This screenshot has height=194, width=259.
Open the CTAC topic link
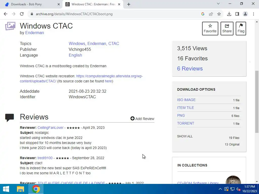pyautogui.click(x=114, y=43)
